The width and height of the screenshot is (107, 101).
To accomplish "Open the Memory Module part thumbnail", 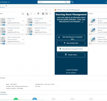I will pos(93,30).
